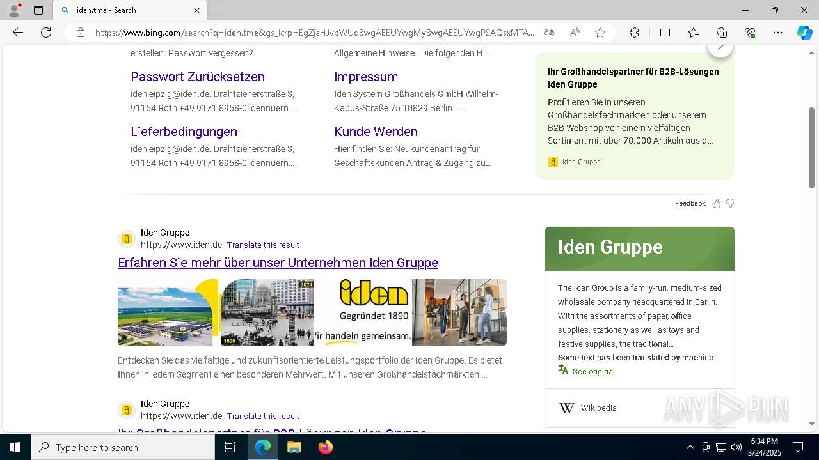
Task: Click the Iden favicon beside 'Erfahren Sie mehr' result
Action: point(127,239)
